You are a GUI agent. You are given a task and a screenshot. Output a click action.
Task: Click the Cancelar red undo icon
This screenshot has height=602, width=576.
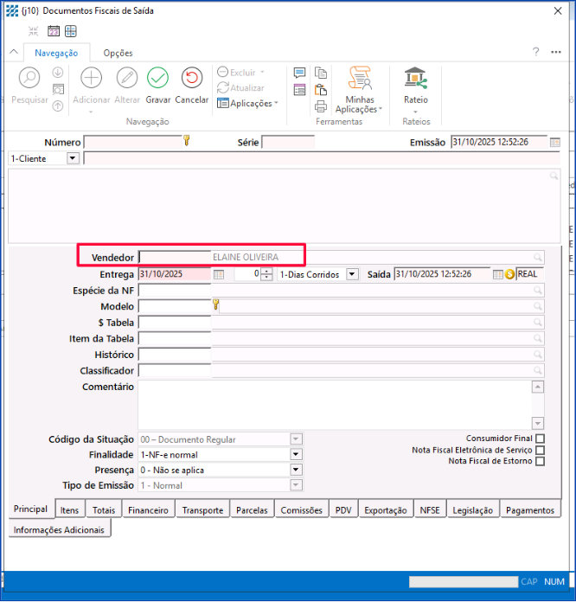[191, 78]
